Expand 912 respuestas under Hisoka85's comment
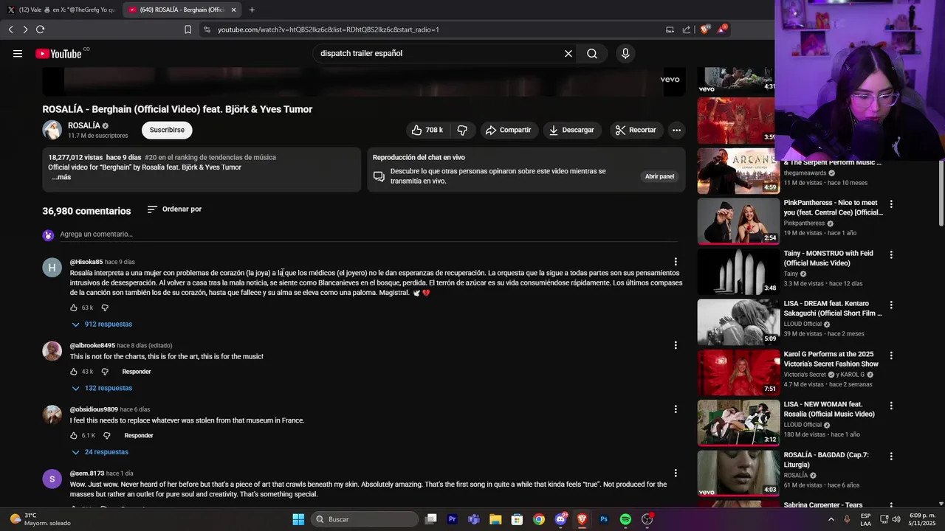The width and height of the screenshot is (945, 531). click(x=102, y=324)
